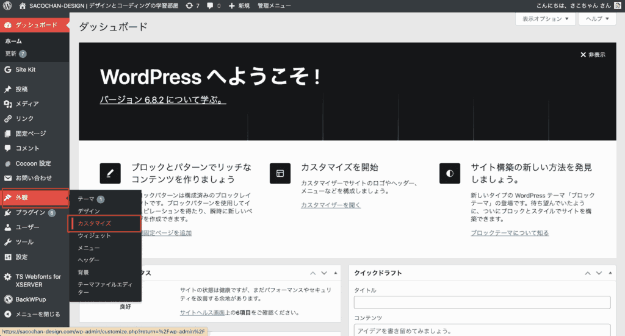625x336 pixels.
Task: Open the 表示オプション dropdown
Action: pyautogui.click(x=545, y=19)
